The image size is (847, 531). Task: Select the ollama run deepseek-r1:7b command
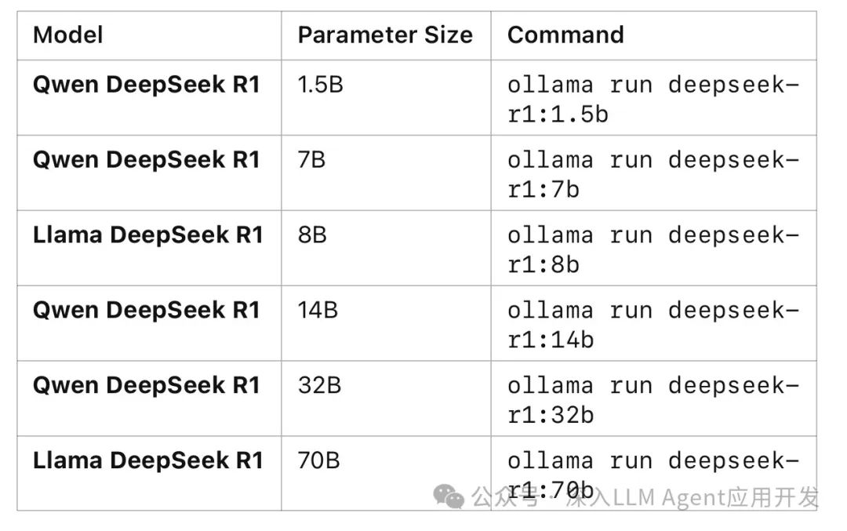[x=653, y=174]
